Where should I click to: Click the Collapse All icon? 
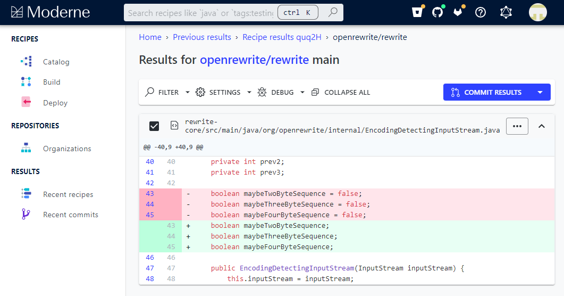[315, 92]
